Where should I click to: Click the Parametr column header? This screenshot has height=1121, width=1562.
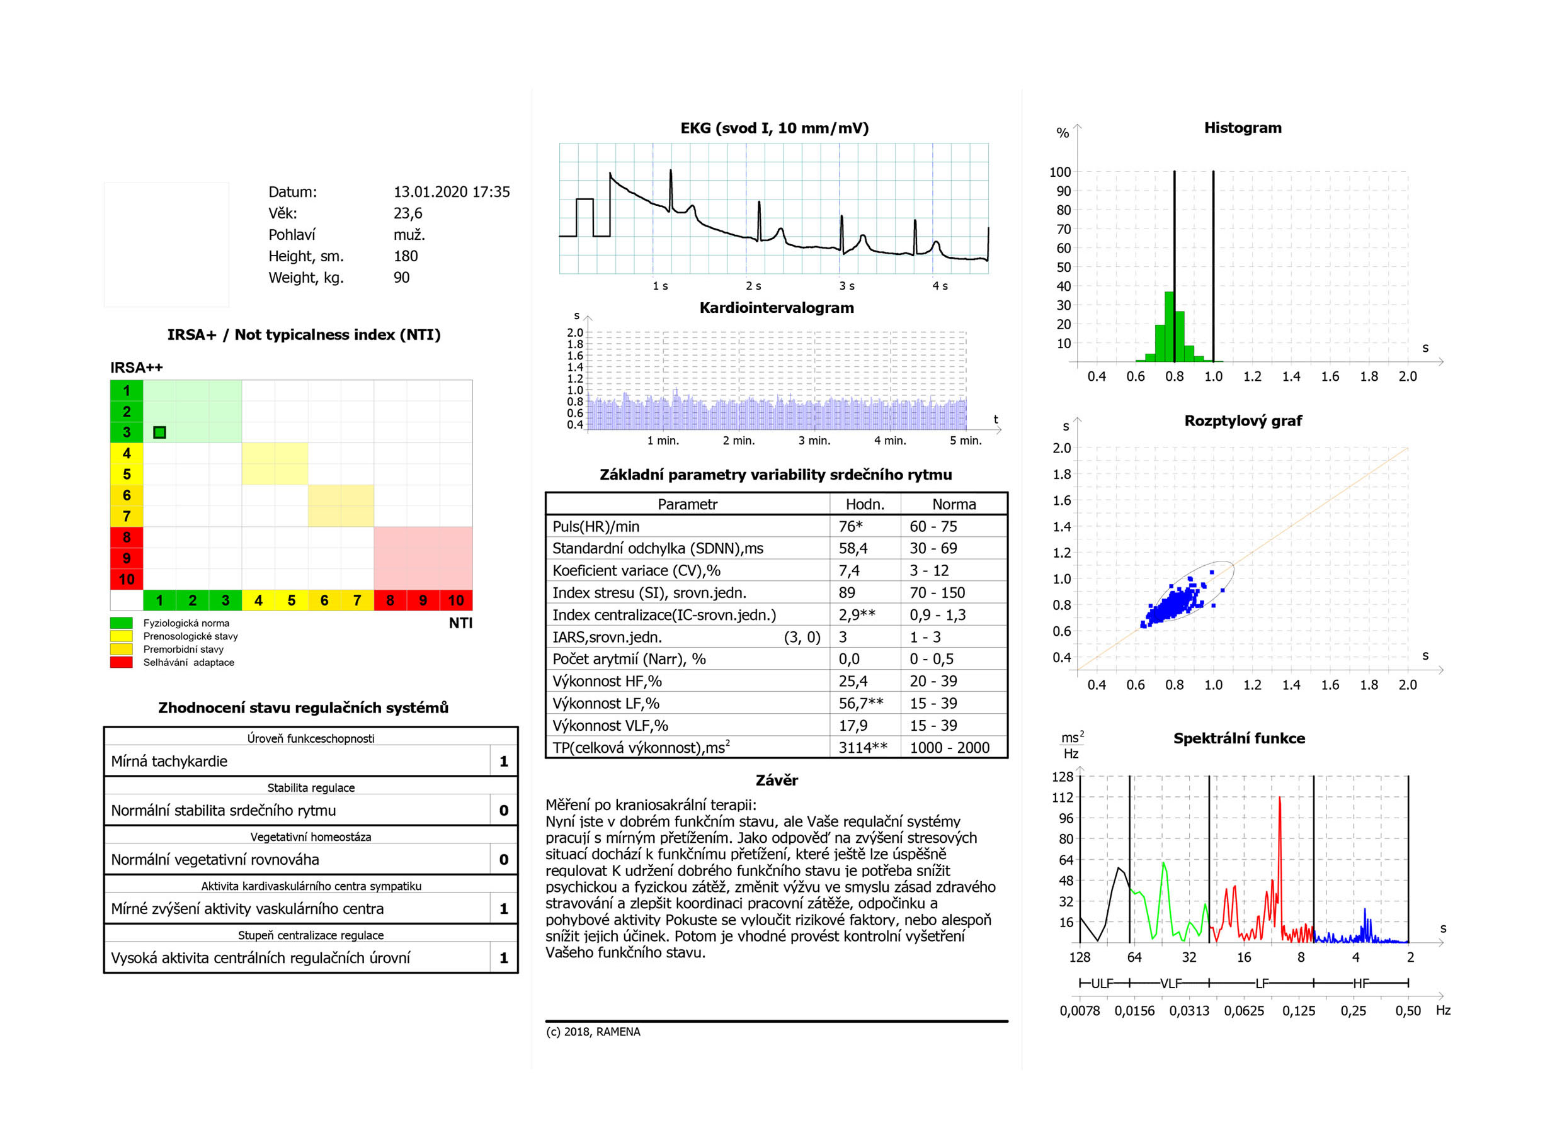tap(687, 504)
